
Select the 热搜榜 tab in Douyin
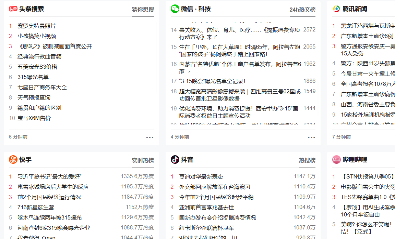pyautogui.click(x=307, y=161)
